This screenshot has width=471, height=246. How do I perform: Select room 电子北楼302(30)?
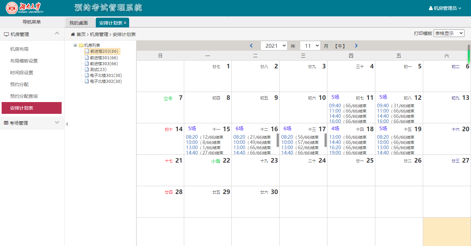click(106, 81)
